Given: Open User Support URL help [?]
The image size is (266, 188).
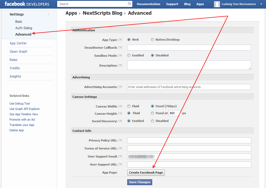Looking at the screenshot, I should [120, 164].
